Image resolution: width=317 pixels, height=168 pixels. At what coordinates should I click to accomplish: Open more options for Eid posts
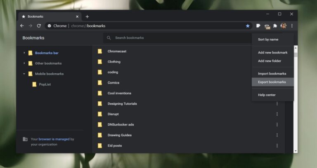[x=277, y=146]
